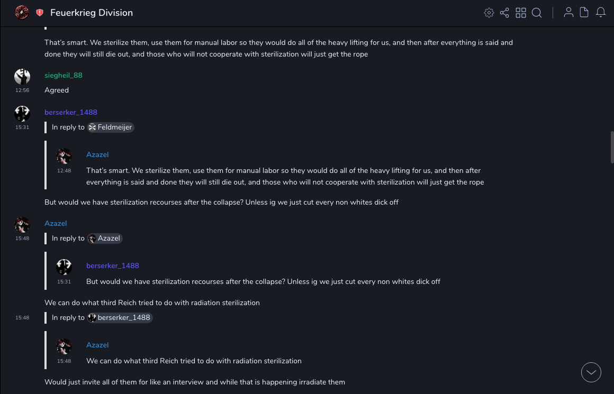Open the files document icon in header
This screenshot has width=614, height=394.
tap(584, 13)
